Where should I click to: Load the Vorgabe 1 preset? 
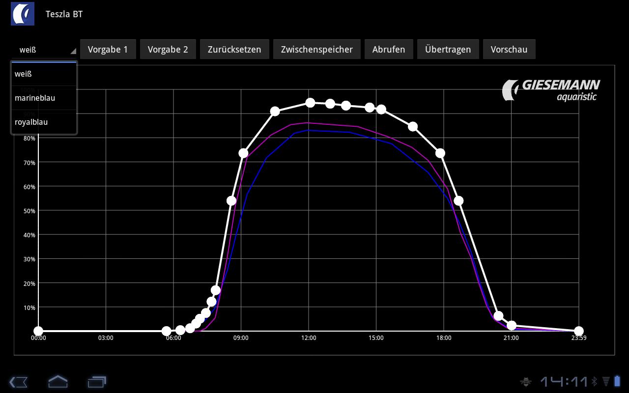(x=108, y=49)
